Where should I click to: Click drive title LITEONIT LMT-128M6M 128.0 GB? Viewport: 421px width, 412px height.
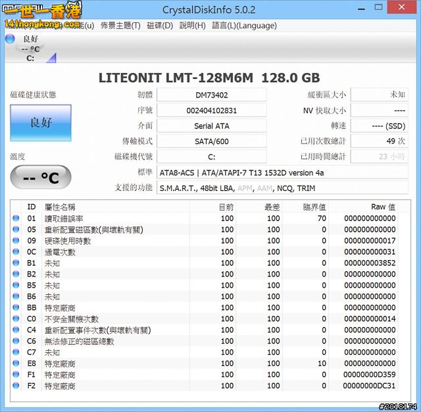tap(209, 78)
